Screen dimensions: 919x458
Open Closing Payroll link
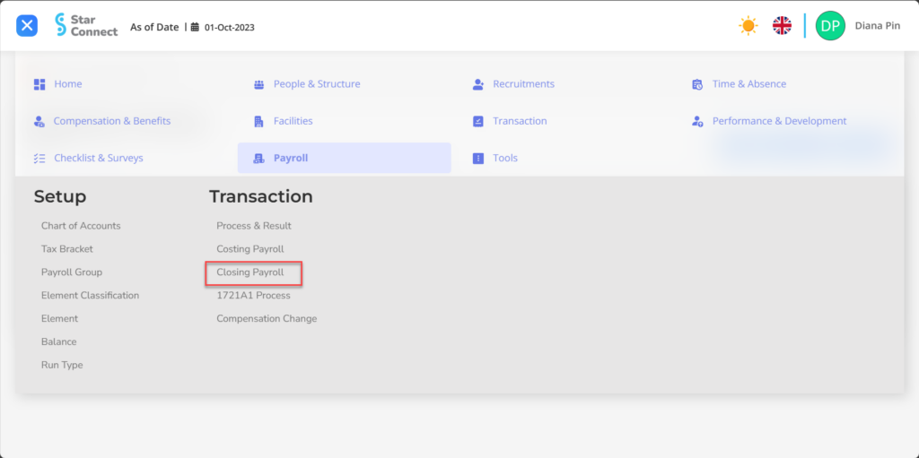[250, 272]
